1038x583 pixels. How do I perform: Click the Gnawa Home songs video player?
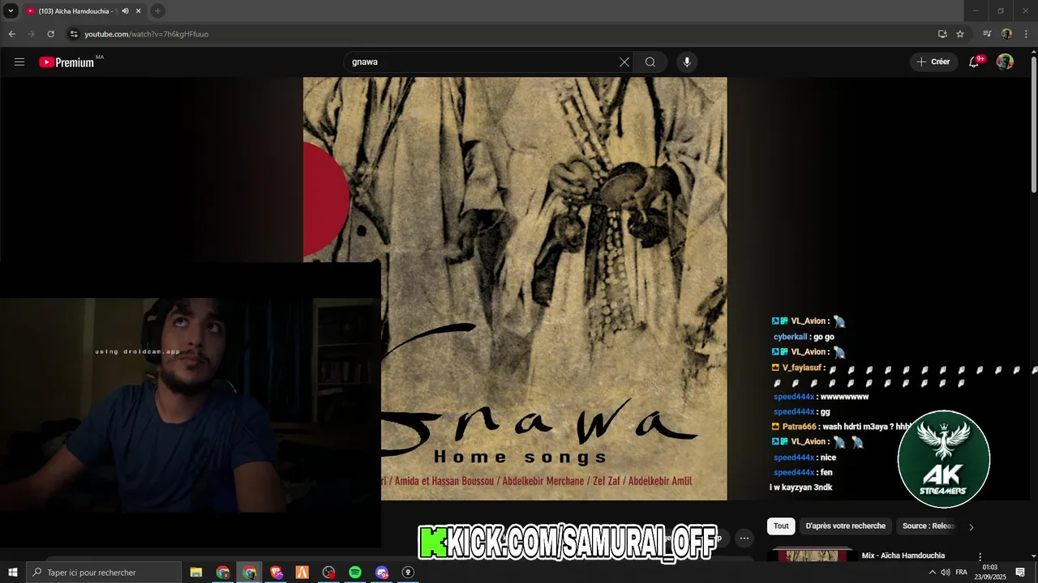515,288
